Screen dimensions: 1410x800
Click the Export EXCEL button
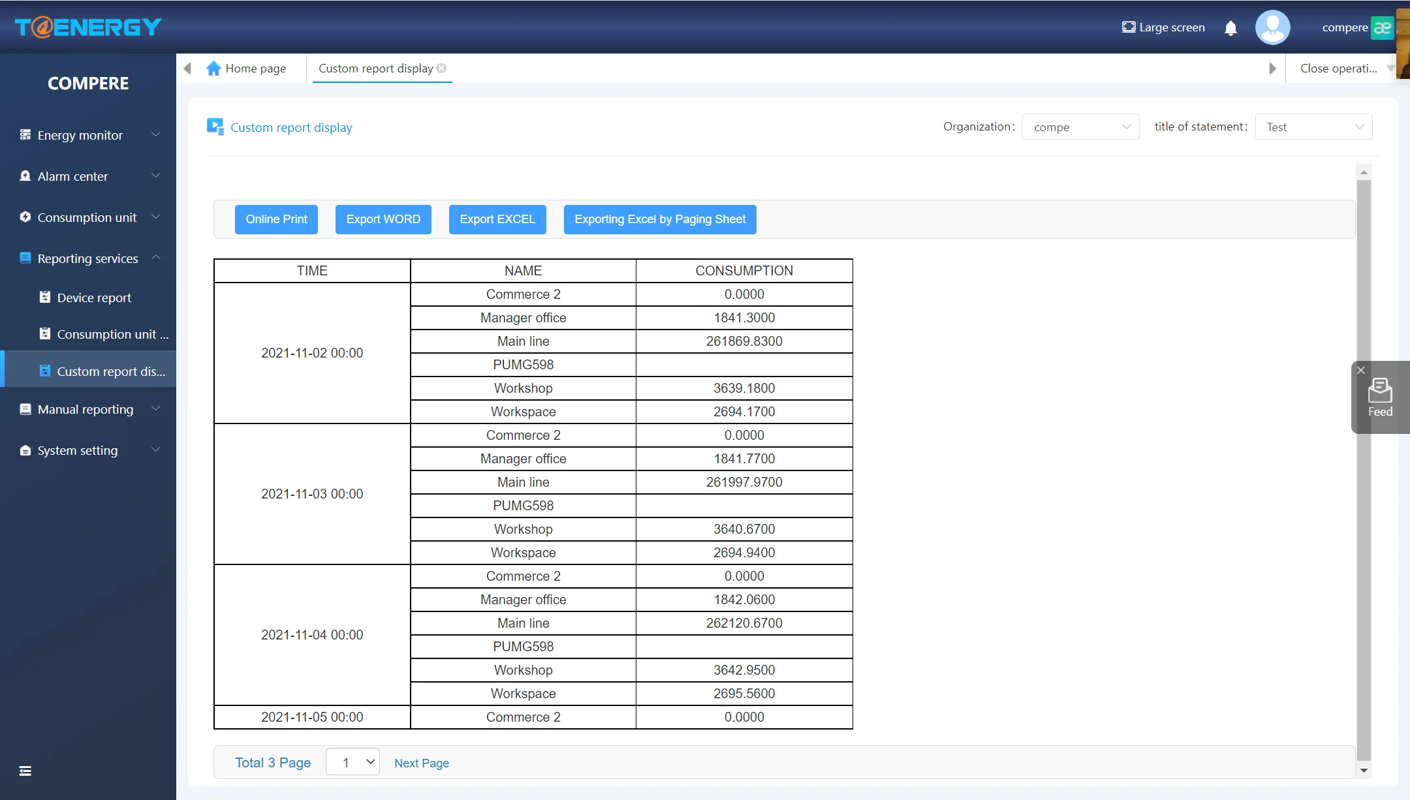(497, 219)
